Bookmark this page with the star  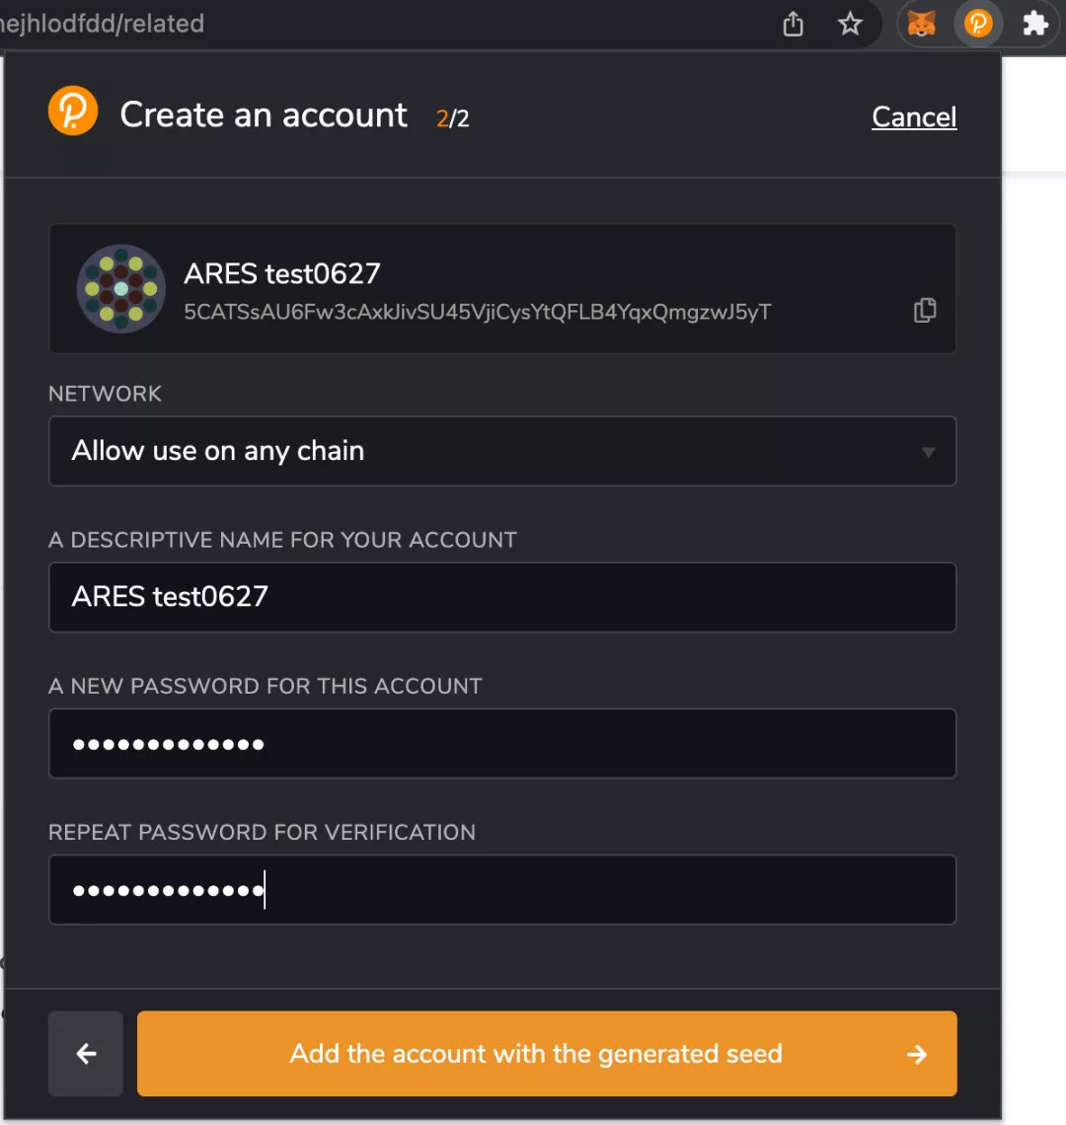[850, 24]
